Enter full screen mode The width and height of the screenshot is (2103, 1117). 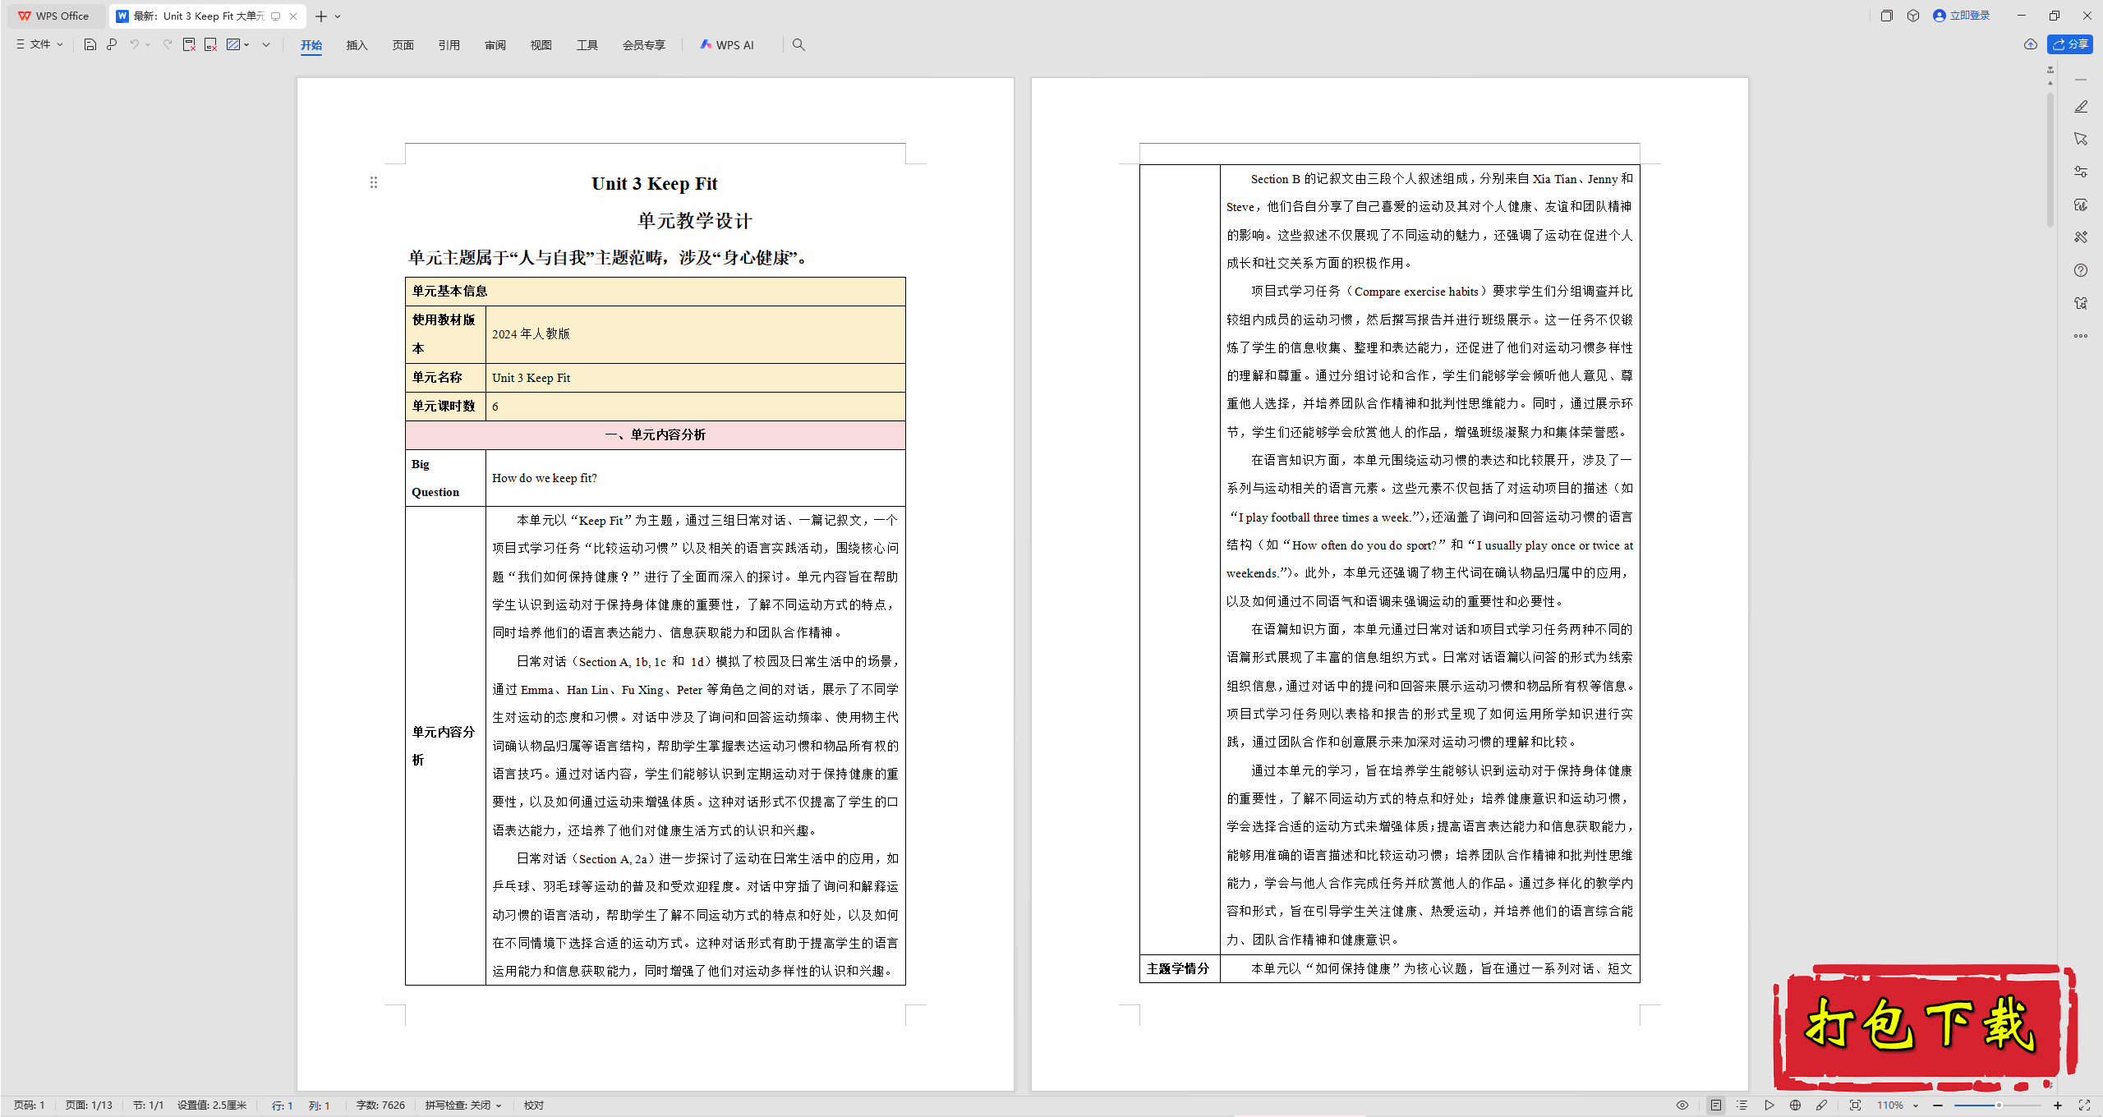pos(2084,1106)
